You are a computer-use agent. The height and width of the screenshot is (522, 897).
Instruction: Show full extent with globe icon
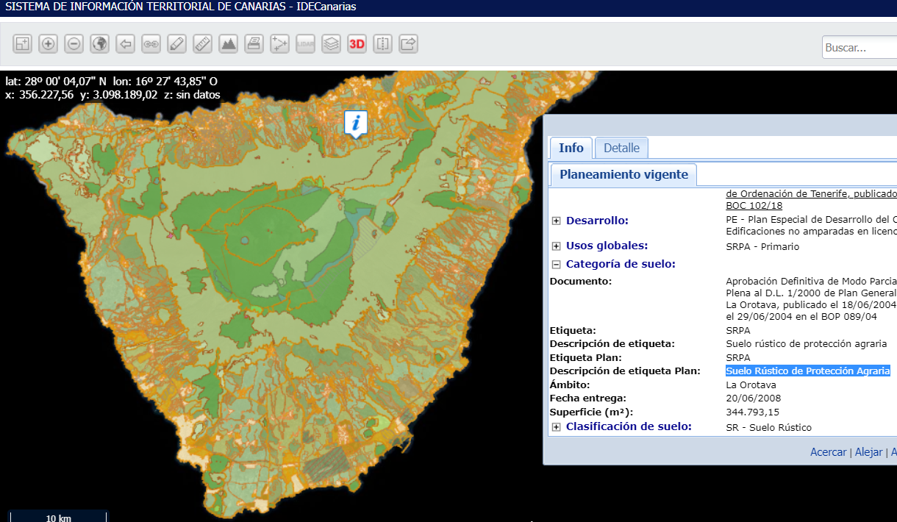point(100,44)
